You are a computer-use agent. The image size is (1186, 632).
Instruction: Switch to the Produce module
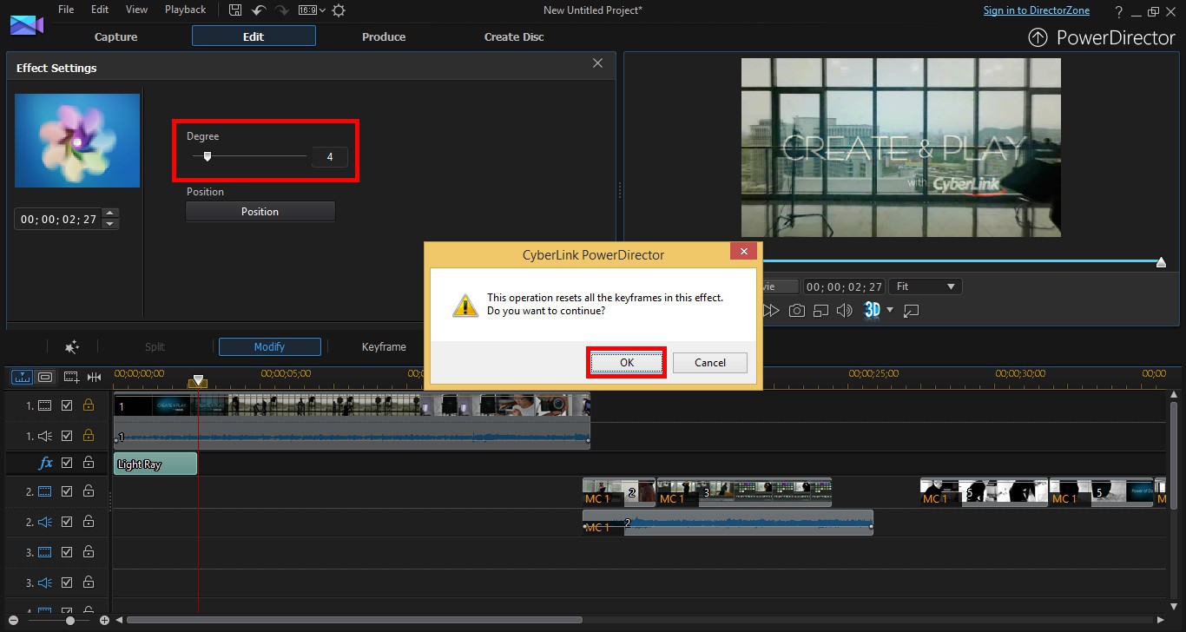[384, 36]
